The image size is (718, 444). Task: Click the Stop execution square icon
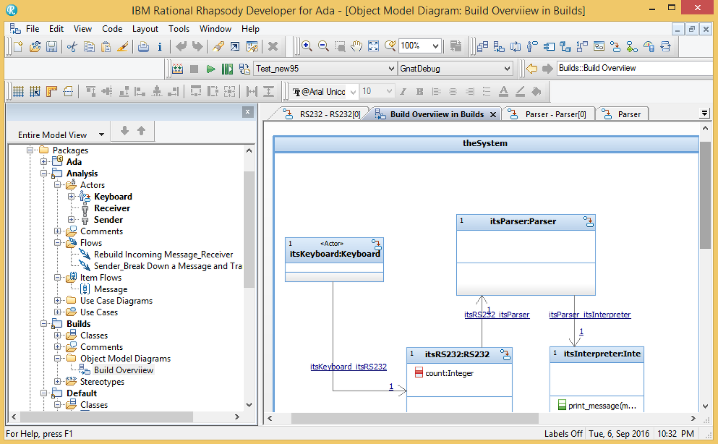tap(194, 69)
